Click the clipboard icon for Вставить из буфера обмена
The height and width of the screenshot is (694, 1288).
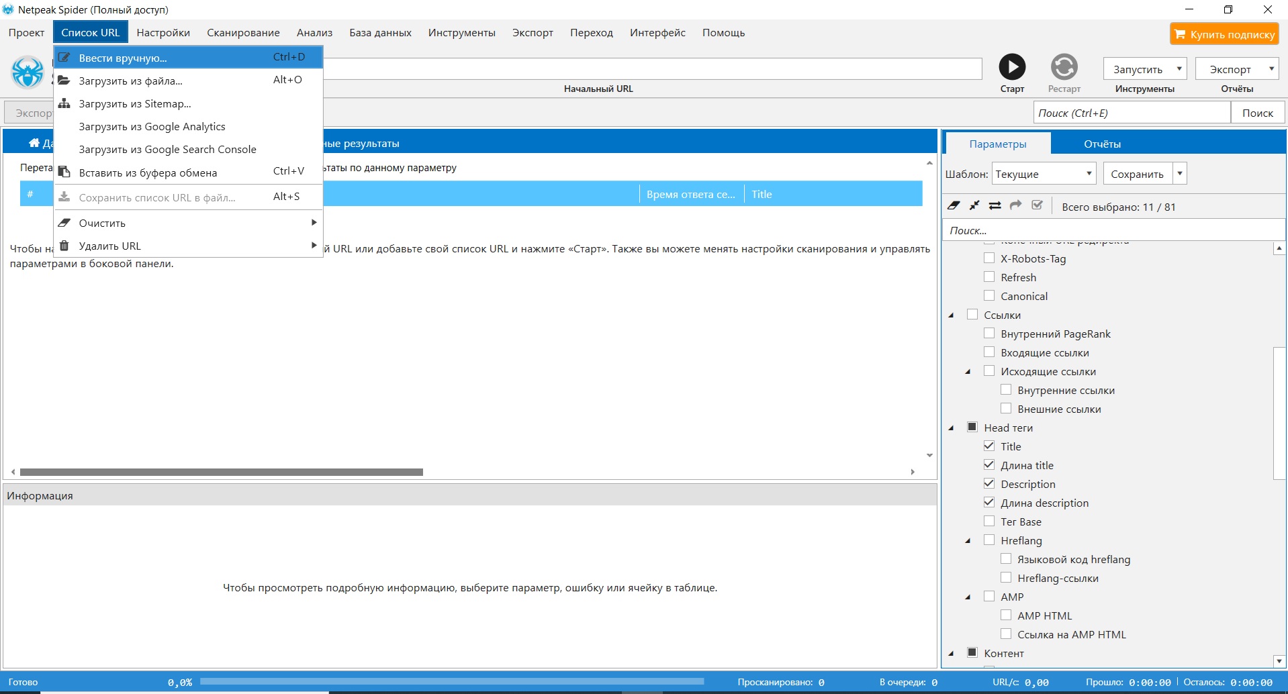(64, 172)
